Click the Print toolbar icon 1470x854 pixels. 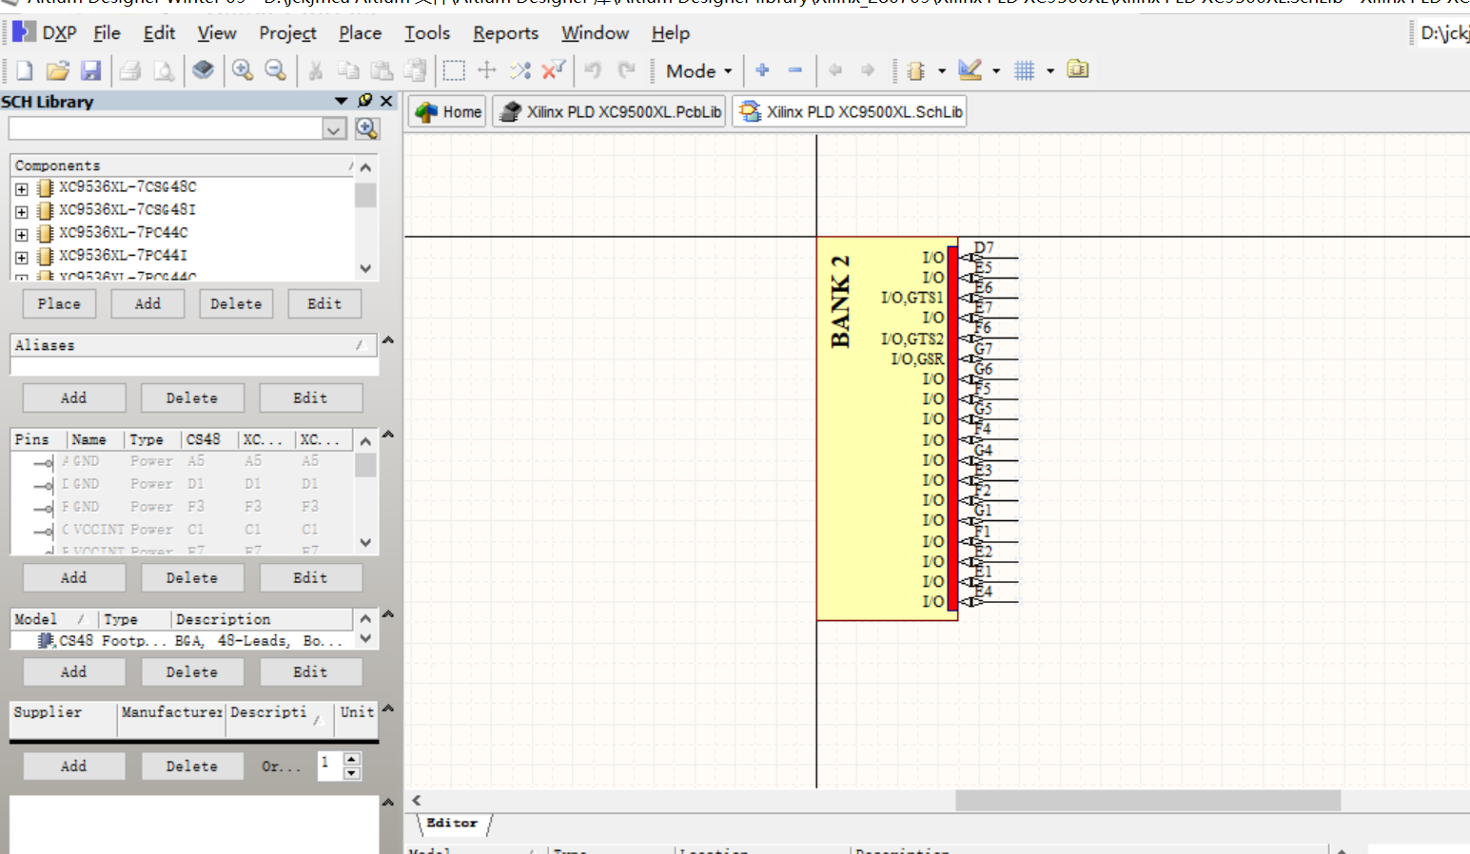pyautogui.click(x=130, y=70)
